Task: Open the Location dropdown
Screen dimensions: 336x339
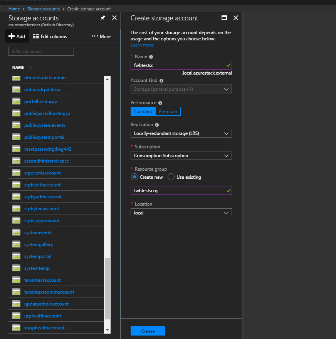Action: tap(181, 213)
